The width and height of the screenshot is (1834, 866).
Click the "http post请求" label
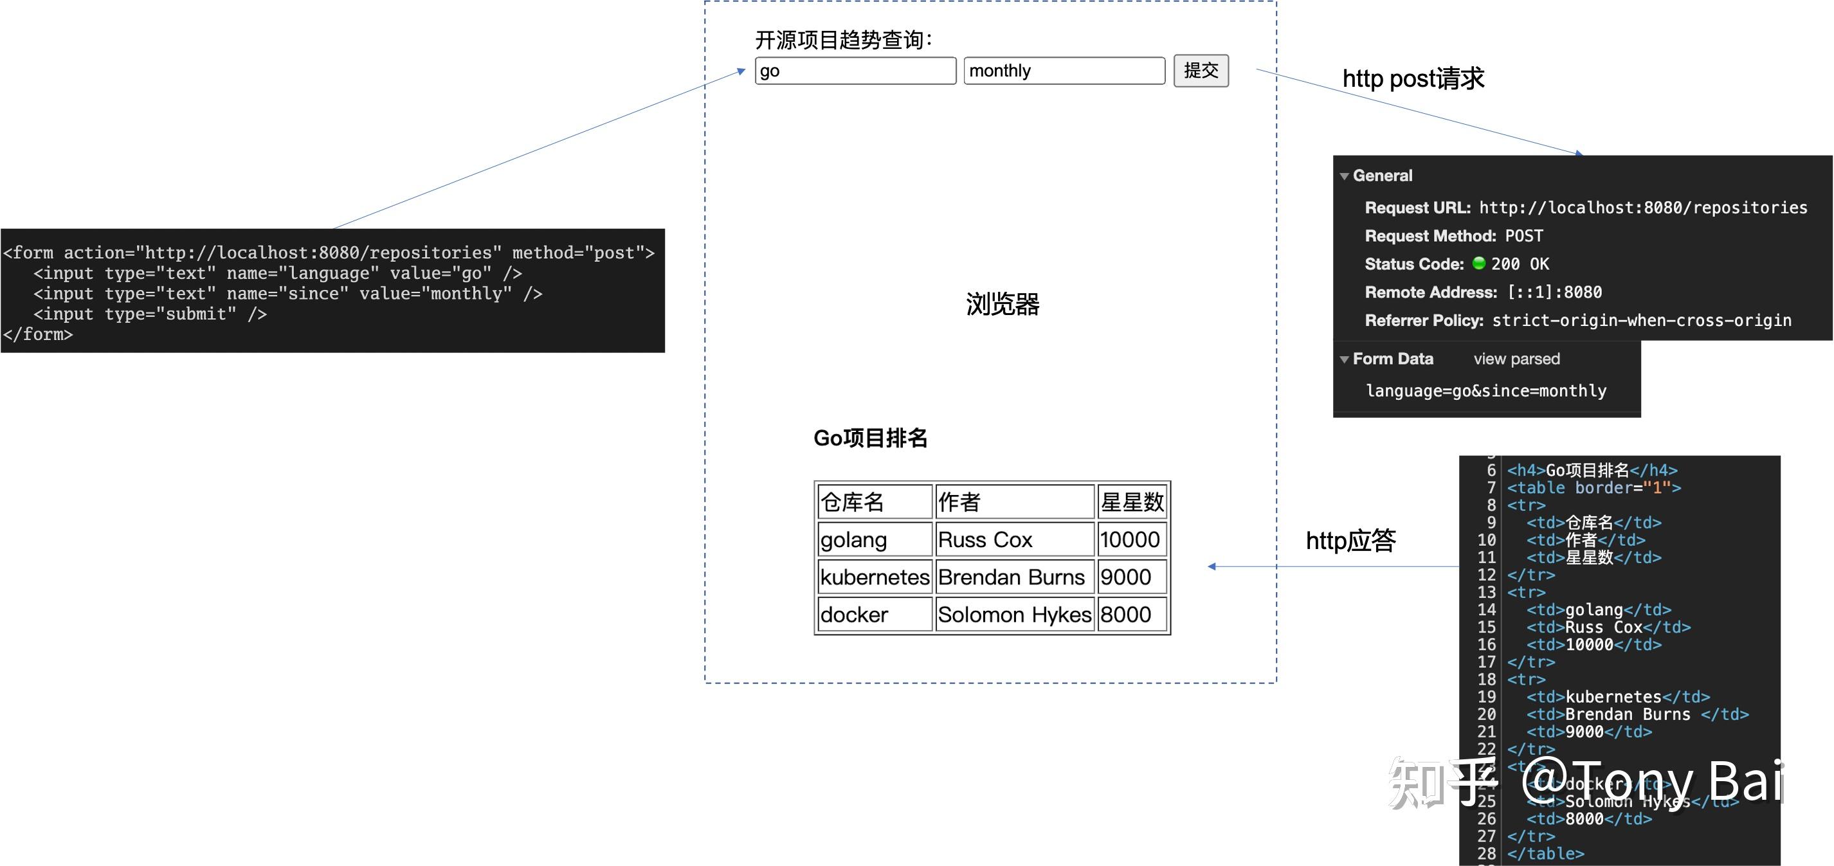tap(1413, 78)
